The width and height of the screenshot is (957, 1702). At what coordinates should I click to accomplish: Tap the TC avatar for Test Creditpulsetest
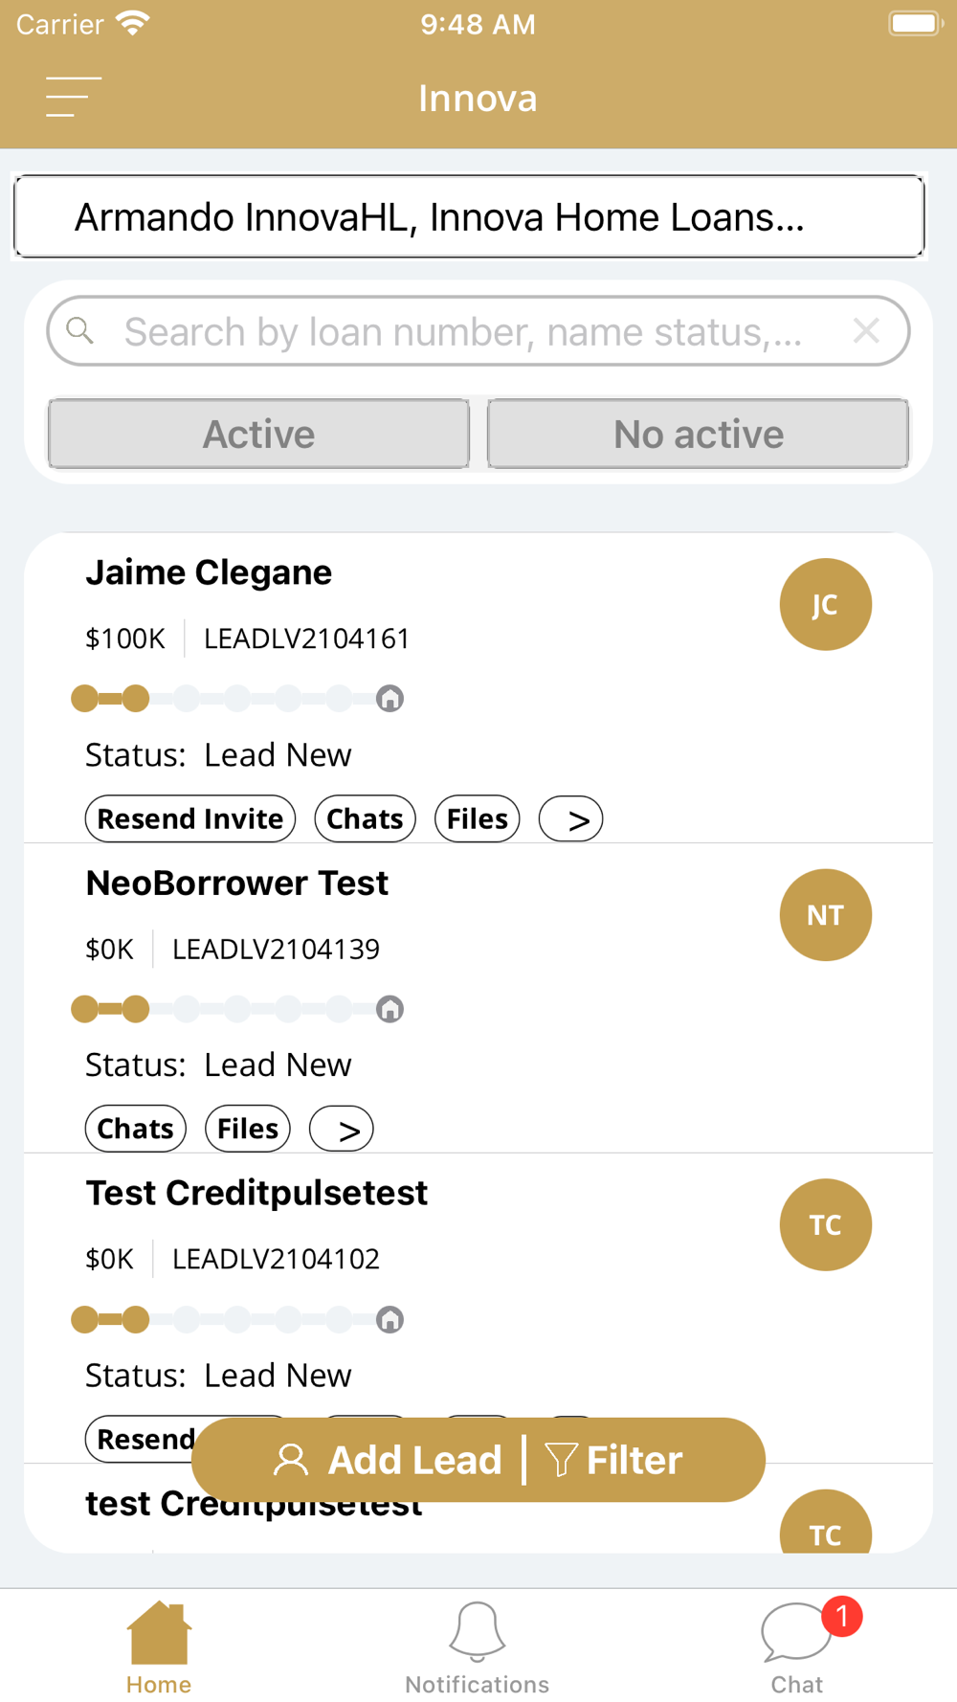[825, 1225]
